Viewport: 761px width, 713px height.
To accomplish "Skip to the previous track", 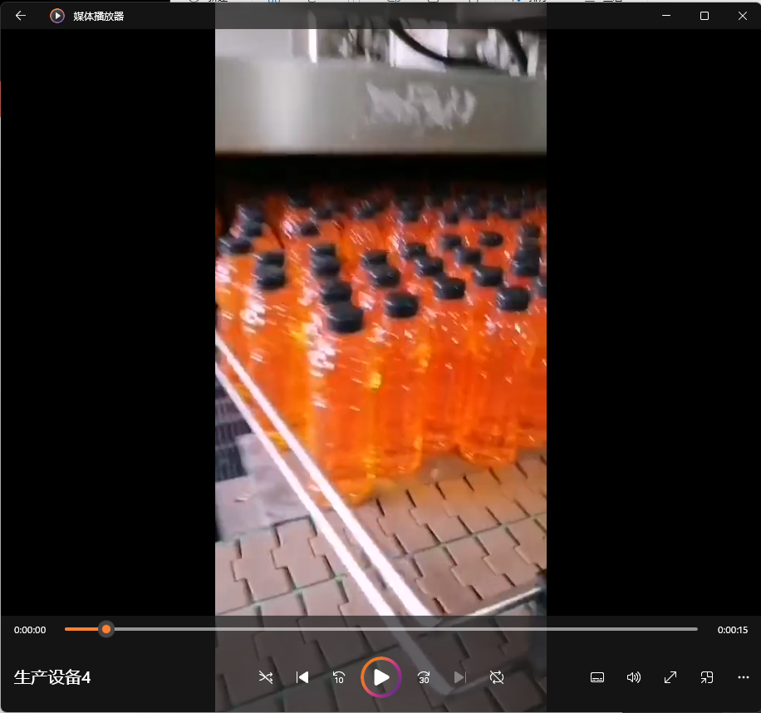I will coord(302,677).
